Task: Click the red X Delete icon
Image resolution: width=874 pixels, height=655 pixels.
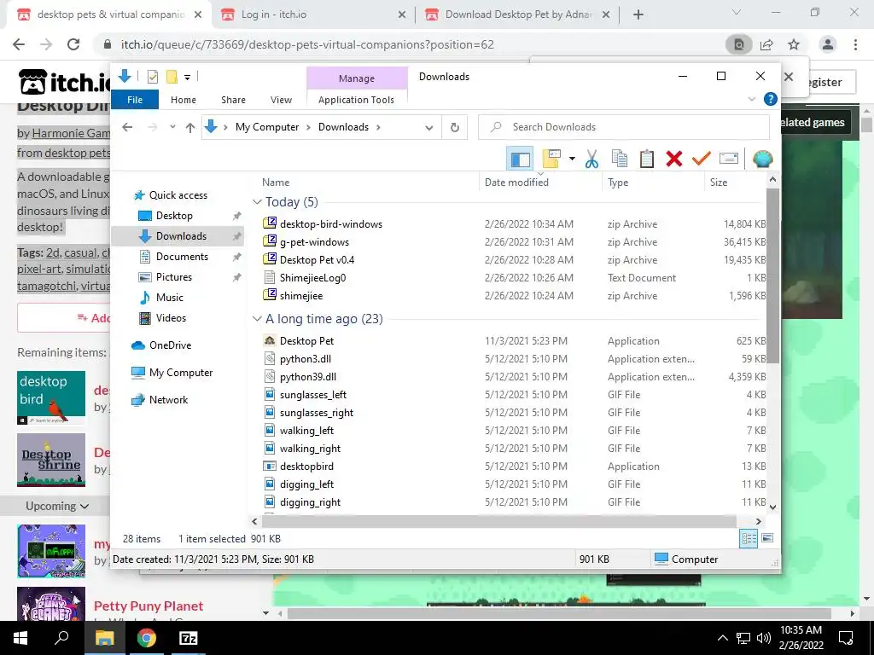Action: click(x=674, y=159)
